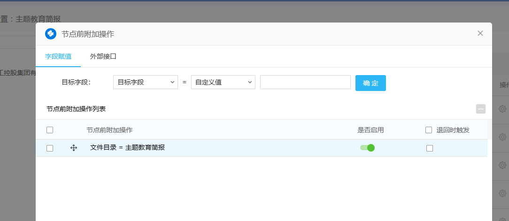
Task: Click the topmost gear icon under 操作 column
Action: (x=502, y=109)
